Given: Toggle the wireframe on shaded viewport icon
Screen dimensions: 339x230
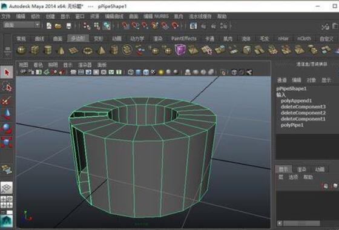Looking at the screenshot, I should pos(145,72).
